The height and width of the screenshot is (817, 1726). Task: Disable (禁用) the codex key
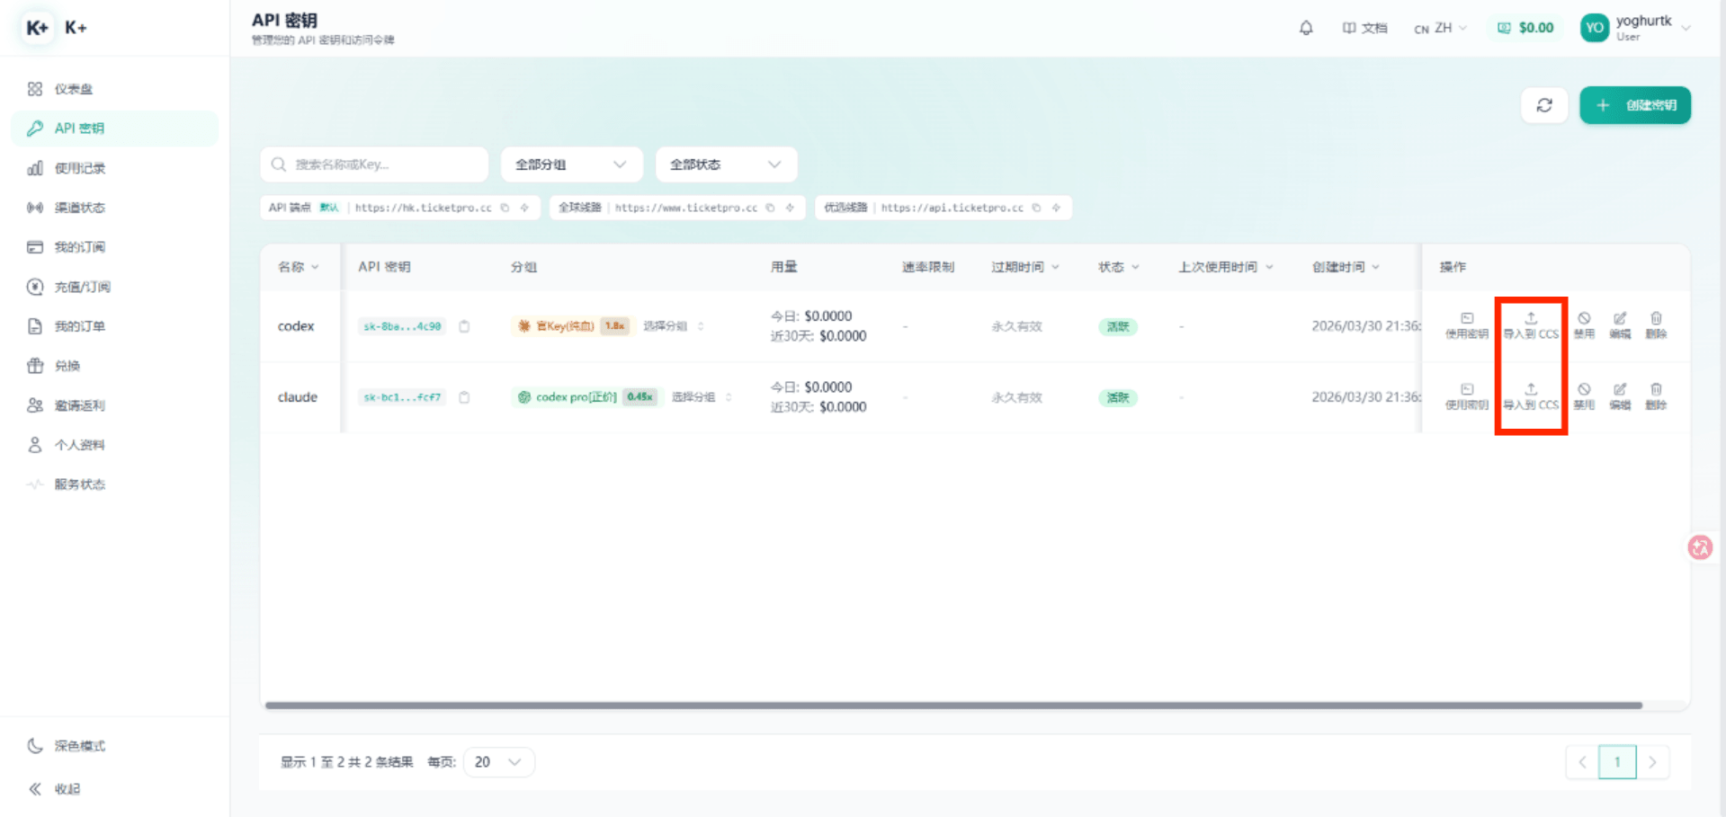point(1584,325)
